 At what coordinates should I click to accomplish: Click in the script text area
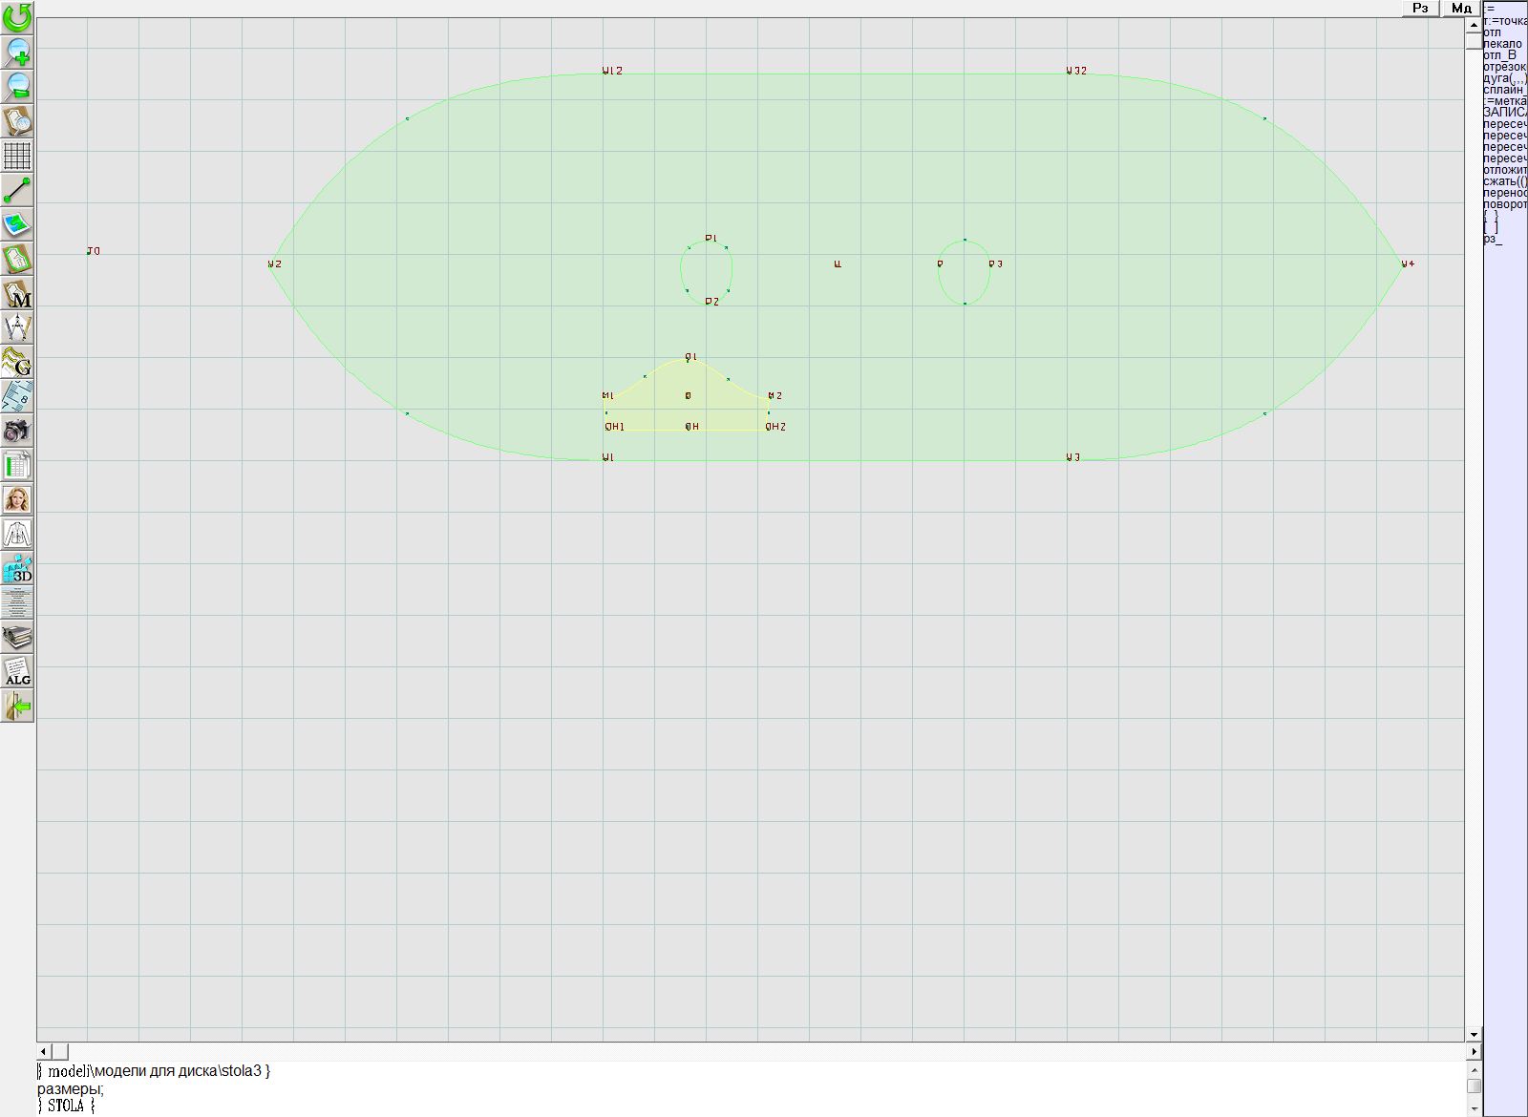(x=668, y=1088)
